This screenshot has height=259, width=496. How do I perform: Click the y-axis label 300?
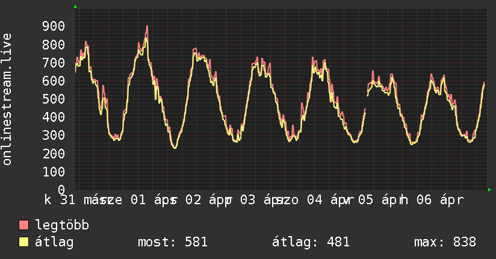54,136
